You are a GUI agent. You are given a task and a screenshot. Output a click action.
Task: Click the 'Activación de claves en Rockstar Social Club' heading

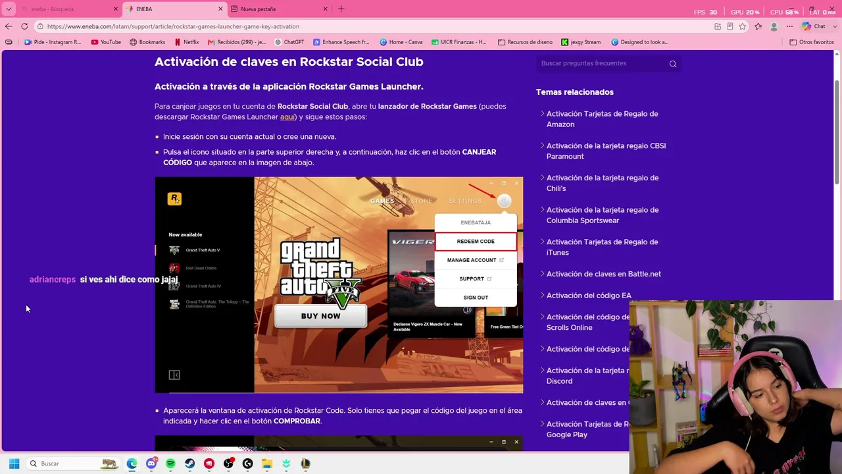click(289, 62)
